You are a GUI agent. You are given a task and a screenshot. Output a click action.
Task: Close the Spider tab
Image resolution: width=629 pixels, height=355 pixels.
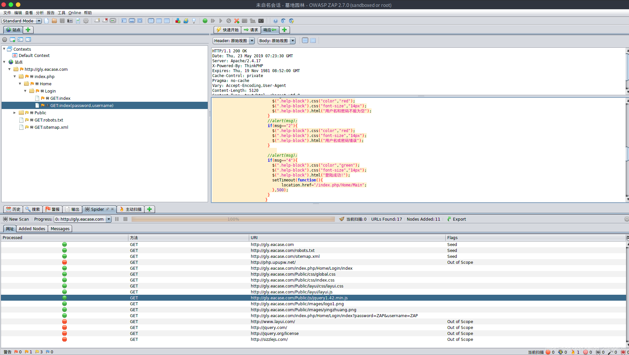(x=112, y=209)
